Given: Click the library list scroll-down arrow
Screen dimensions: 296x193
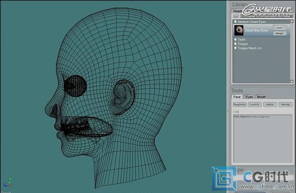Looking at the screenshot, I should [292, 82].
